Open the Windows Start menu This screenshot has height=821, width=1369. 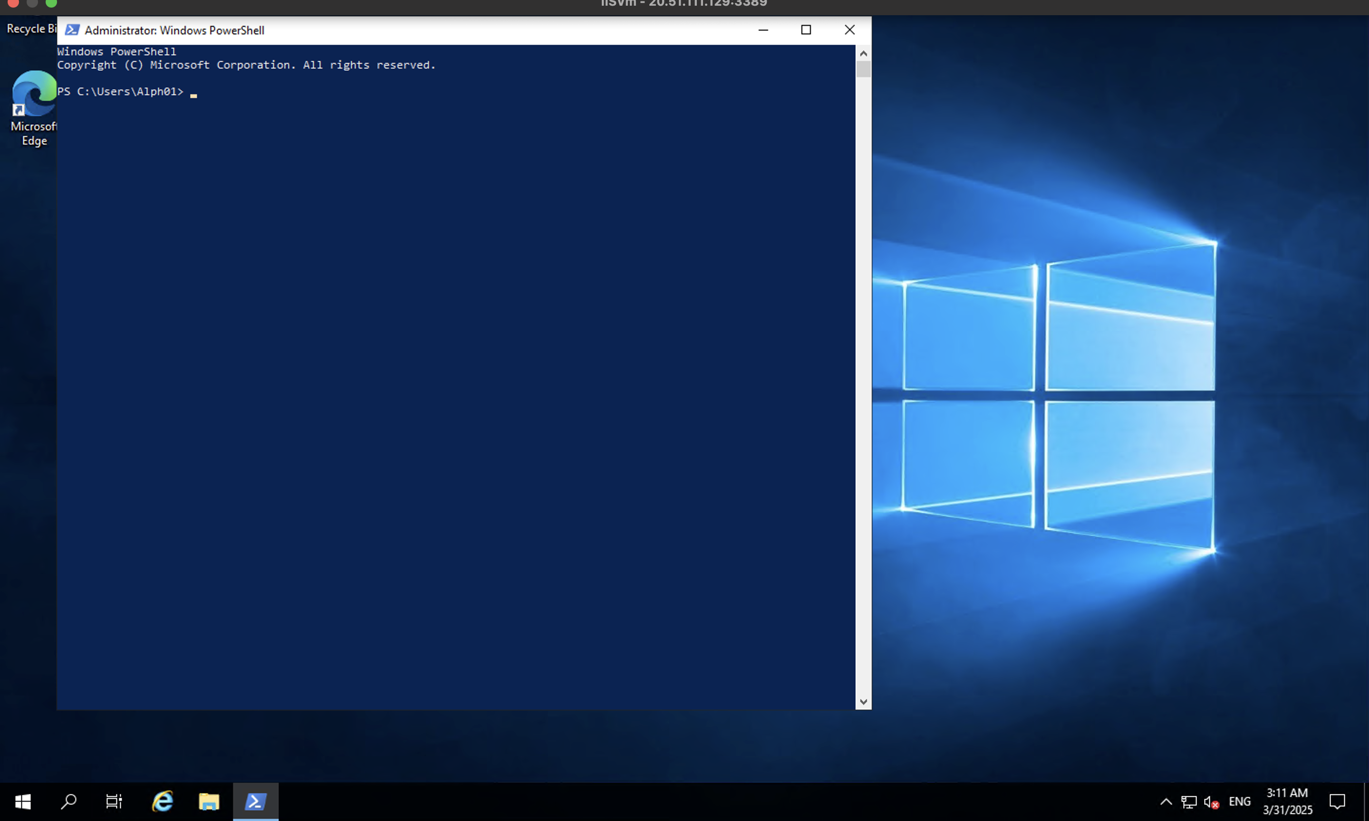tap(23, 802)
